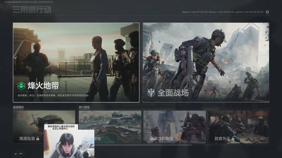
Task: Click the shield emblem beside 全面战场
Action: pos(151,93)
